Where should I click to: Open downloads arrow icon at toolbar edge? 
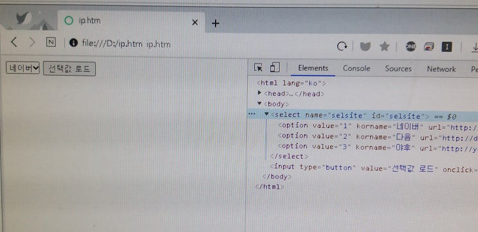click(474, 47)
